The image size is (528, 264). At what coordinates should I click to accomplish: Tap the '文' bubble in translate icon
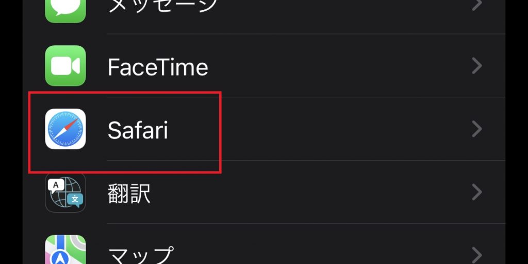click(75, 200)
